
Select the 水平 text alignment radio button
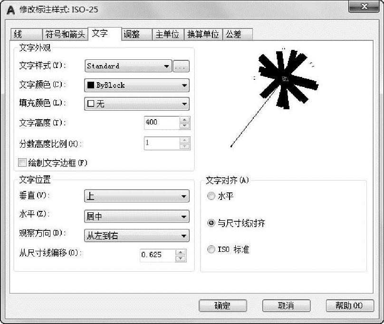click(x=211, y=196)
